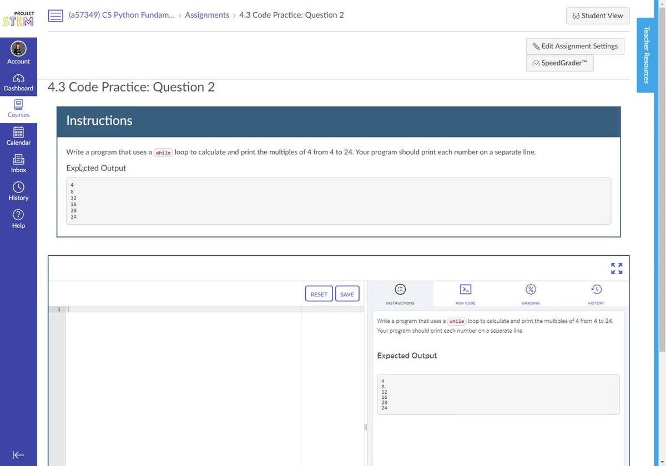
Task: Open the Account avatar menu
Action: click(18, 52)
